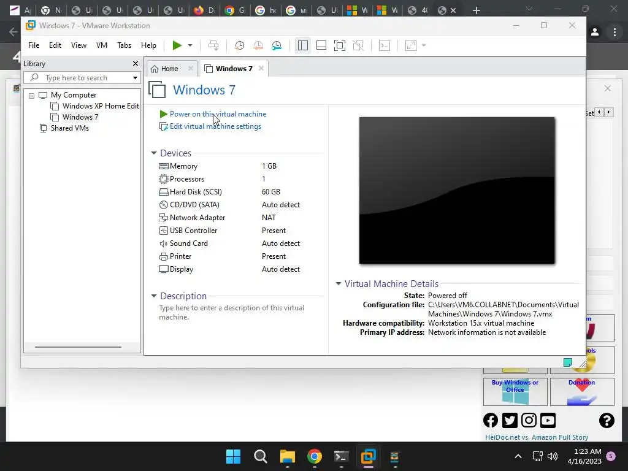Screen dimensions: 628x471
Task: Click the Sound Card device icon
Action: [163, 243]
